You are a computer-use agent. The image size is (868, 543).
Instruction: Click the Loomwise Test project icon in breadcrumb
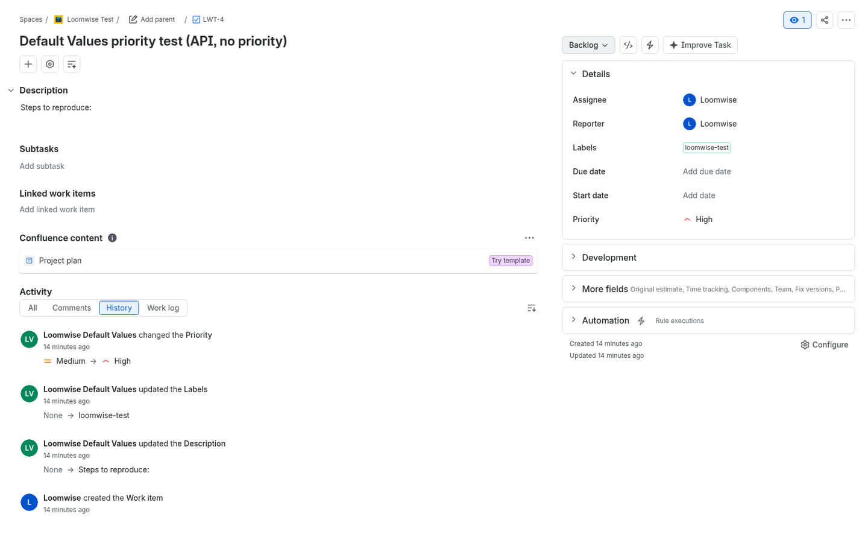tap(58, 19)
